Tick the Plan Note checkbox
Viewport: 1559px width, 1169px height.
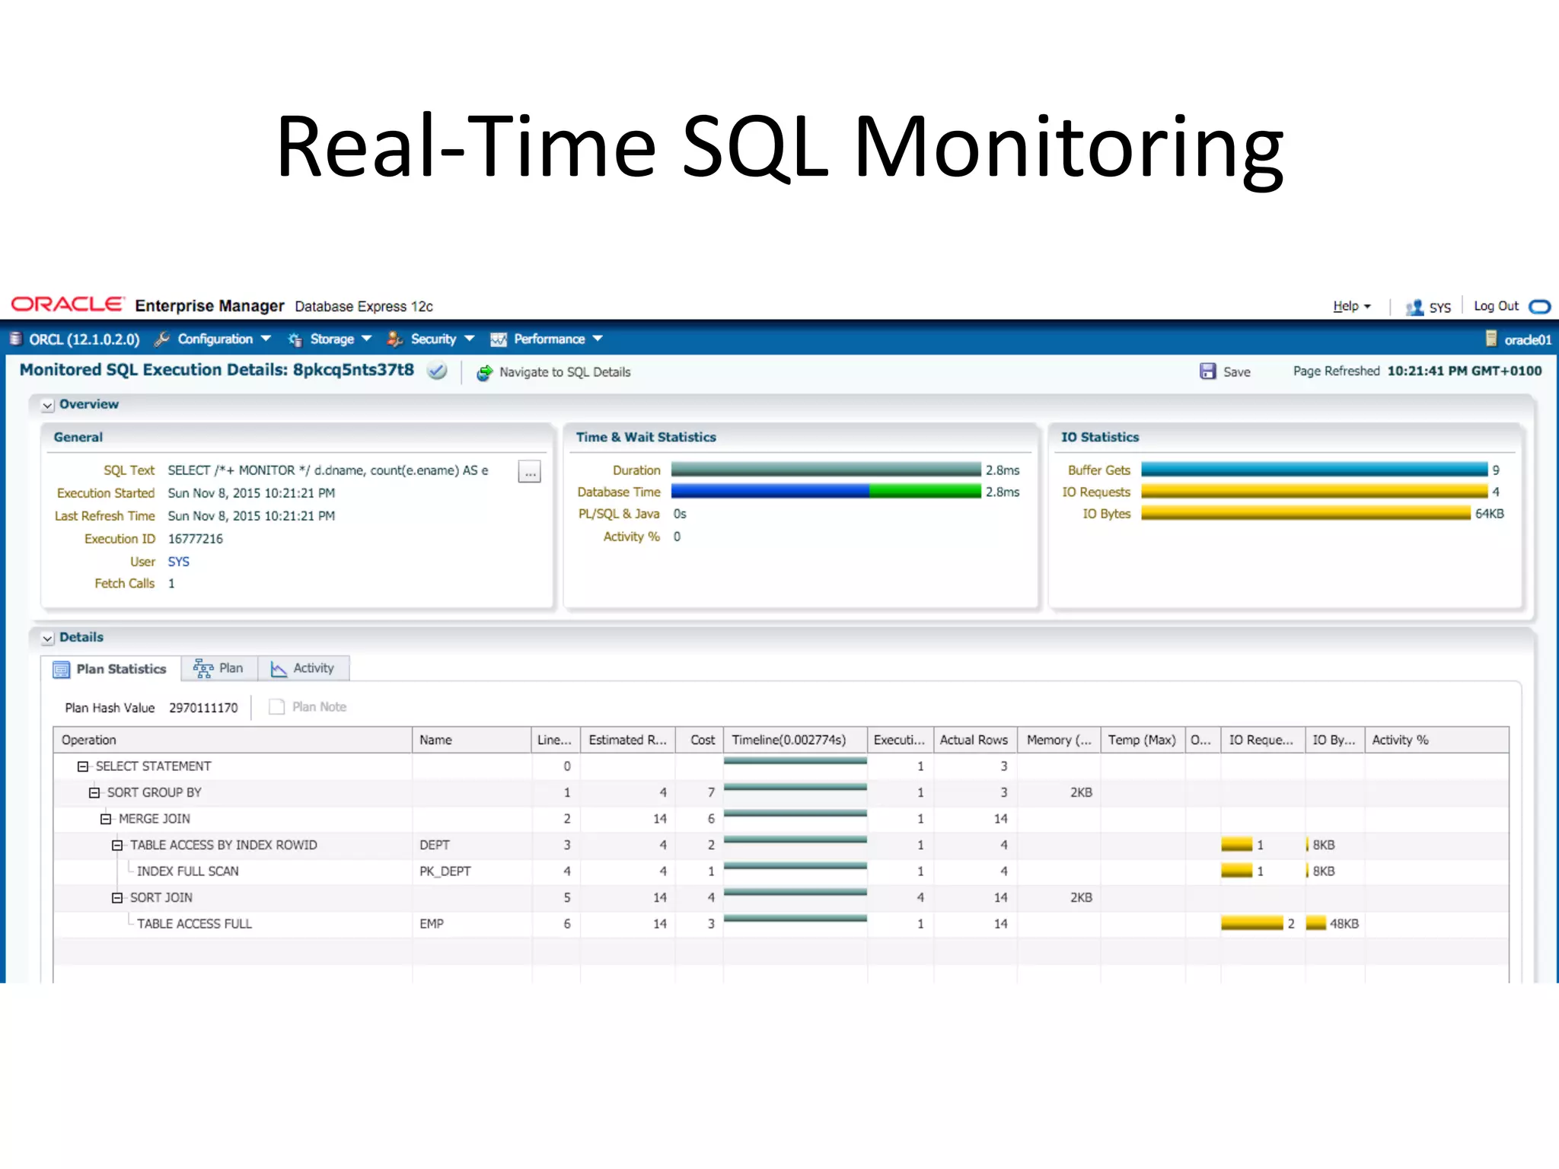pyautogui.click(x=277, y=707)
